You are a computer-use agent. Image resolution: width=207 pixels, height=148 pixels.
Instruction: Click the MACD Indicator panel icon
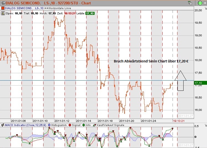tap(3, 125)
